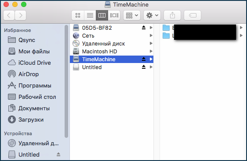Screen dimensions: 247x161
Task: Eject Untitled from the sidebar
Action: (58, 154)
